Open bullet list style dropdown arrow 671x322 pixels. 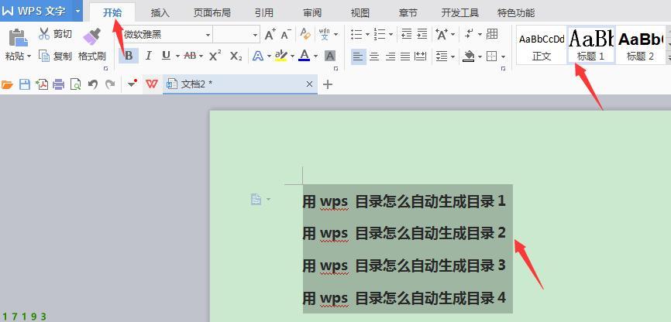367,34
